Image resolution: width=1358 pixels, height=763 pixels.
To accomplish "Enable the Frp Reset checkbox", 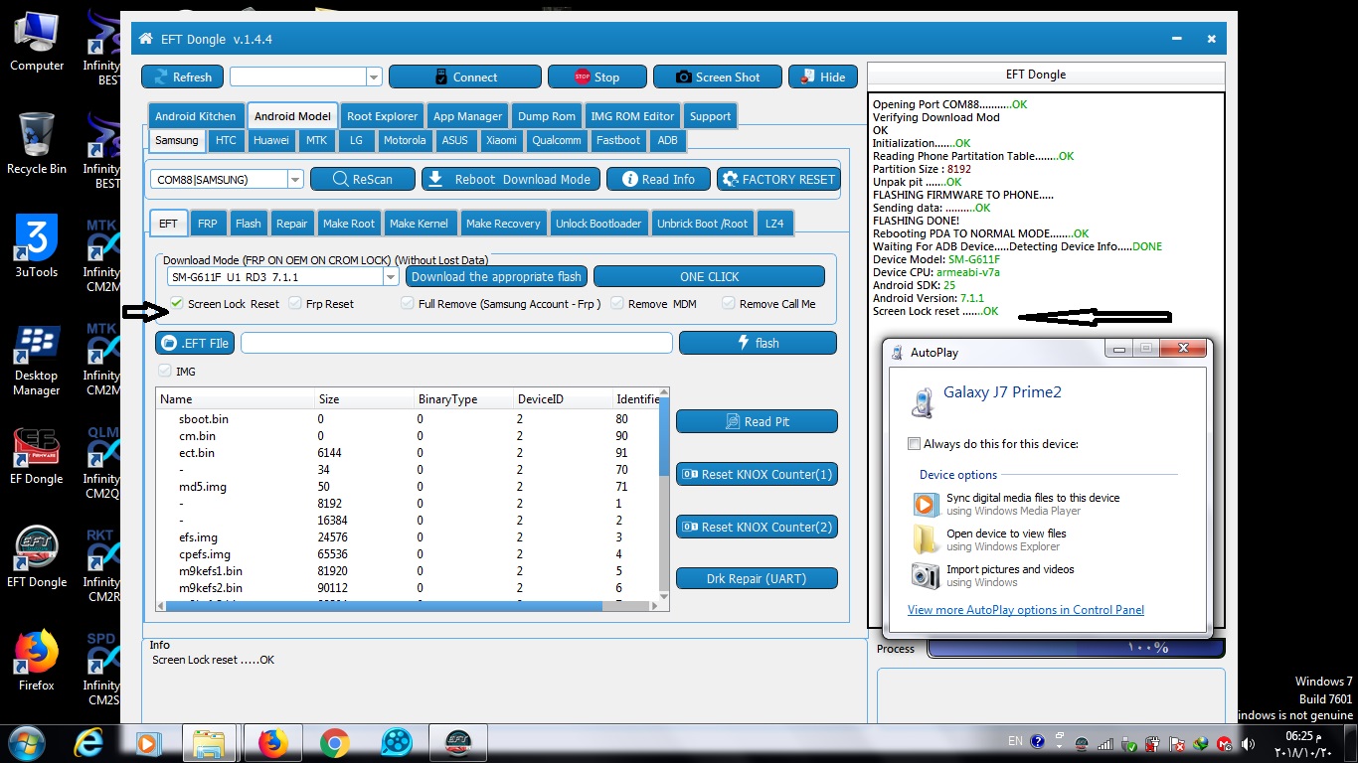I will [295, 303].
